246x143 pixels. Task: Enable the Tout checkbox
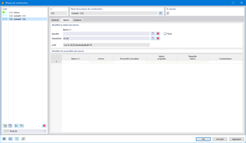tap(165, 34)
